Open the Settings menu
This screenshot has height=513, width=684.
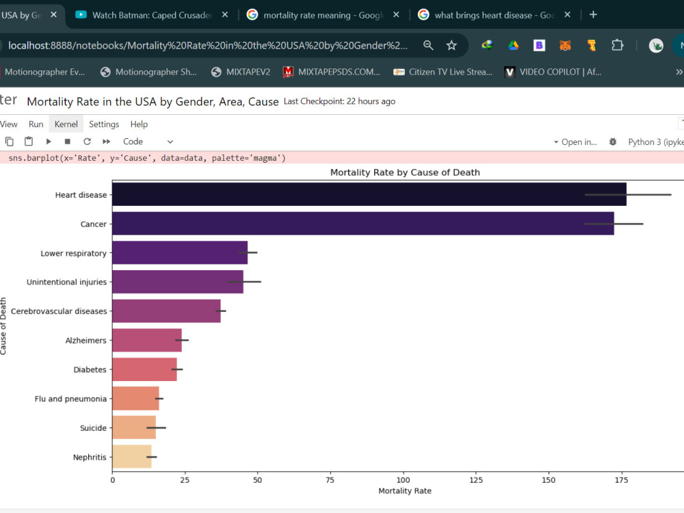coord(104,124)
